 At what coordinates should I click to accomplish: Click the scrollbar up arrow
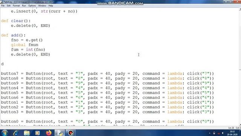(x=240, y=9)
